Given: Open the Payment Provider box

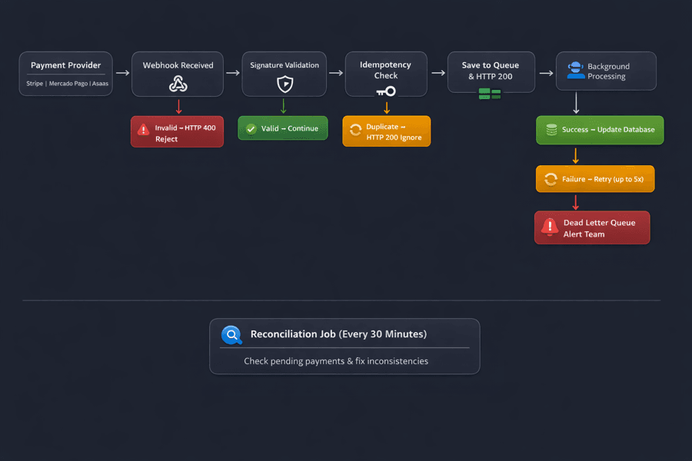Looking at the screenshot, I should click(x=65, y=73).
